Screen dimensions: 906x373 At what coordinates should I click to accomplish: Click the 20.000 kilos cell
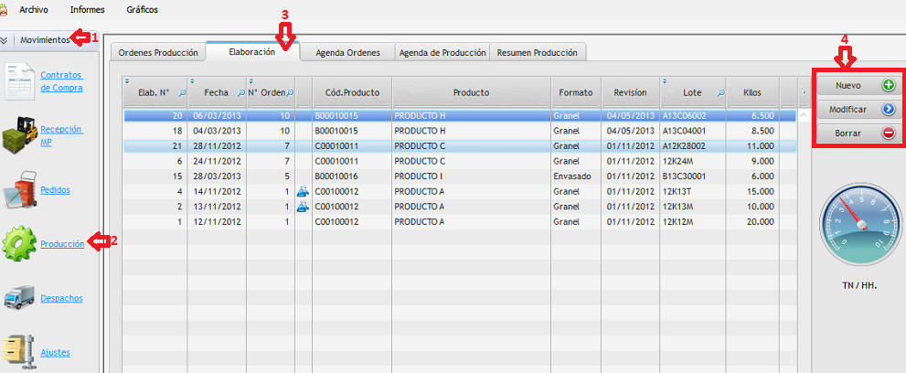(x=753, y=221)
